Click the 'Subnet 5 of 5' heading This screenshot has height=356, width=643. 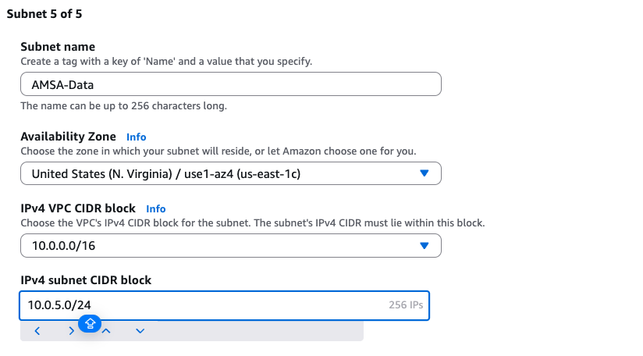tap(43, 13)
